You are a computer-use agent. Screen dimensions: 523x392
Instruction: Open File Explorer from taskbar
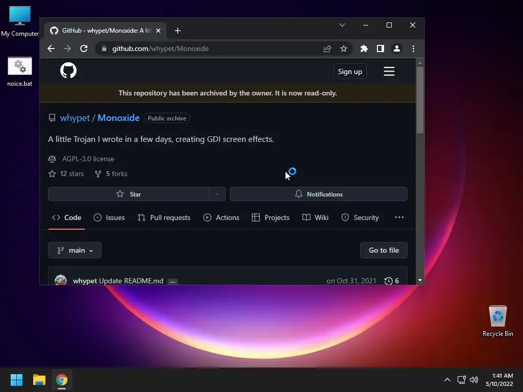39,380
